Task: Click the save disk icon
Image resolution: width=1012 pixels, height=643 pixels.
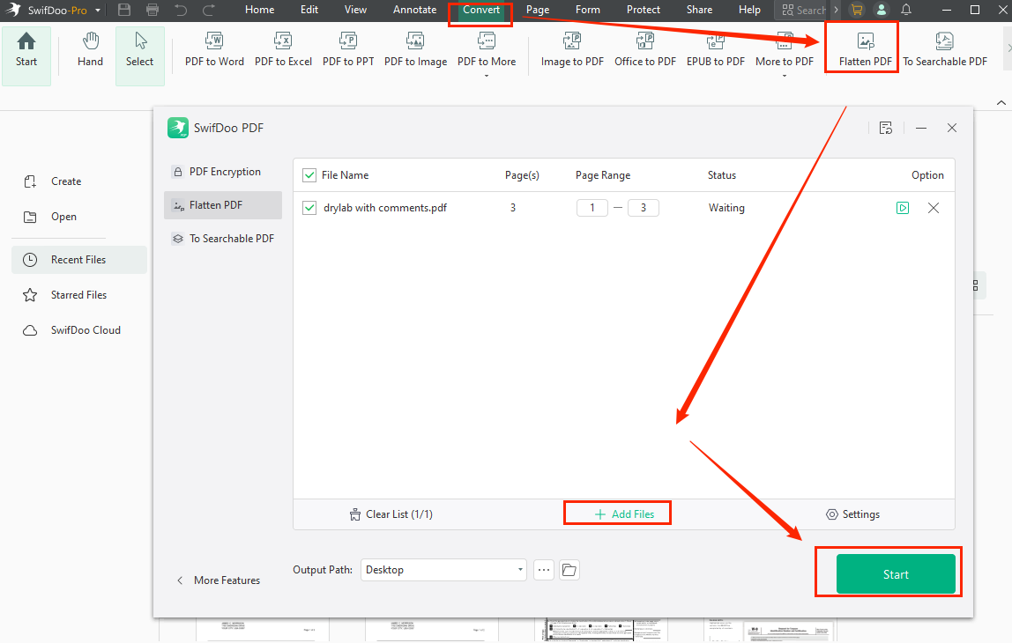Action: point(124,10)
